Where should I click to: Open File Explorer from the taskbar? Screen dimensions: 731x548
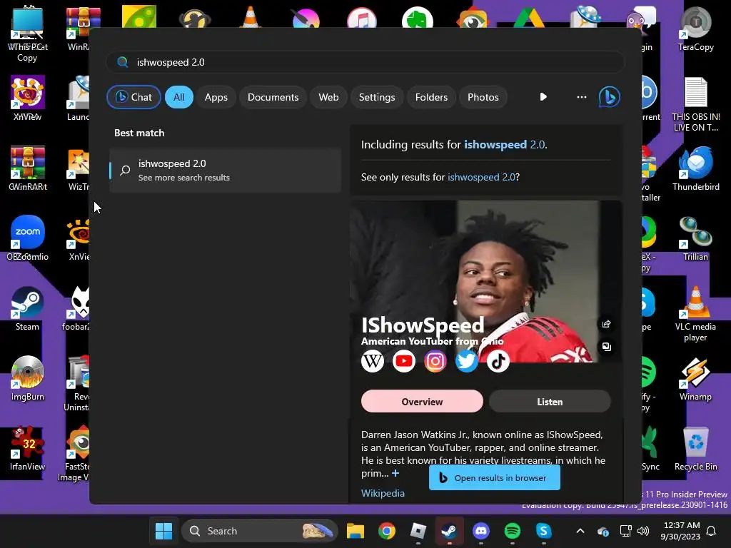coord(356,531)
